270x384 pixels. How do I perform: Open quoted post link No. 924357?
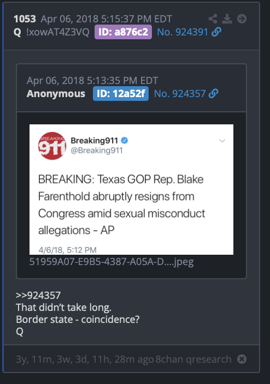[180, 94]
